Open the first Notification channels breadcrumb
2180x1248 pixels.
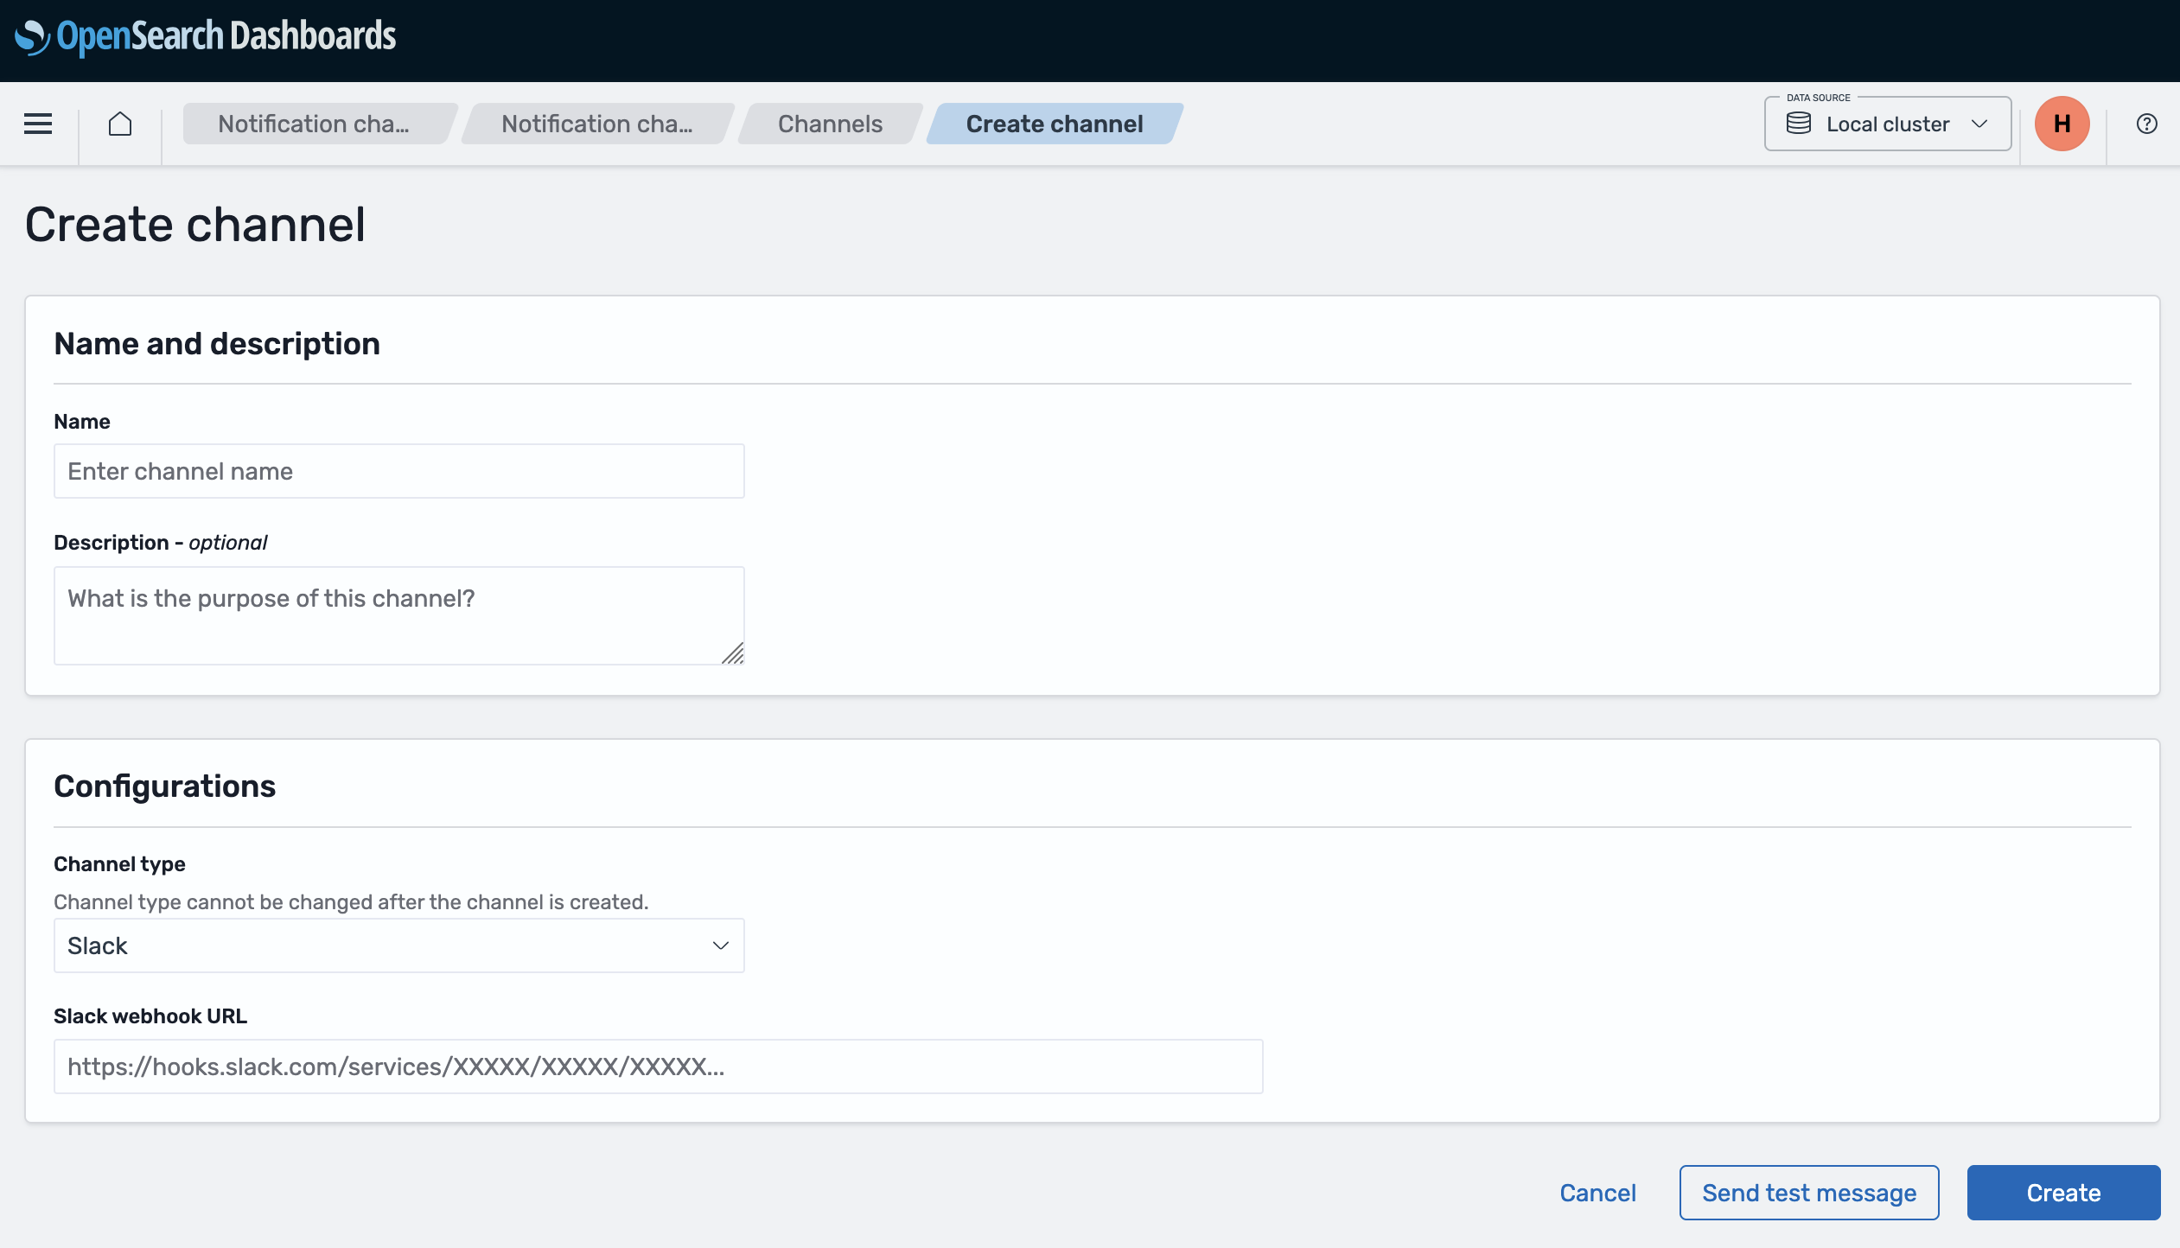pos(313,124)
